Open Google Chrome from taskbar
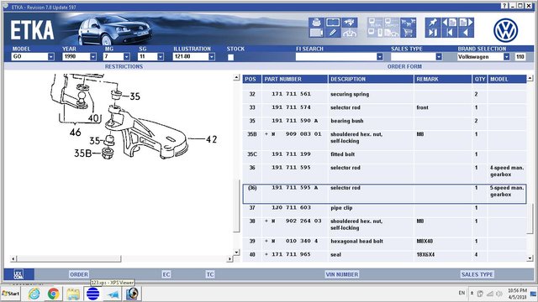The height and width of the screenshot is (302, 538). pyautogui.click(x=53, y=294)
